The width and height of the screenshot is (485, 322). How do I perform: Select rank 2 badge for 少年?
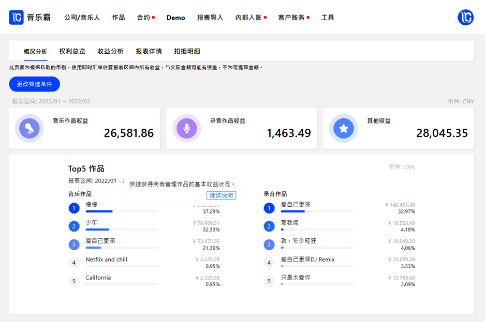pyautogui.click(x=74, y=226)
